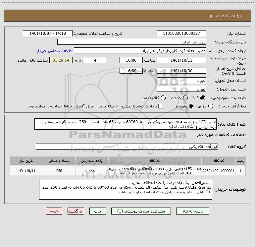The image size is (255, 247).
Task: Click the پاسخ به نیاز button
Action: [x=193, y=211]
